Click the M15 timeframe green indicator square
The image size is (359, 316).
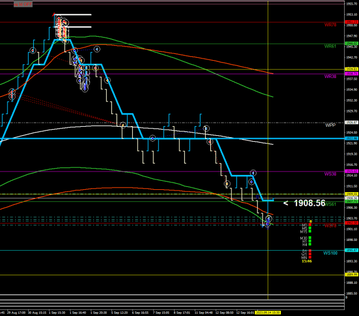pos(310,231)
